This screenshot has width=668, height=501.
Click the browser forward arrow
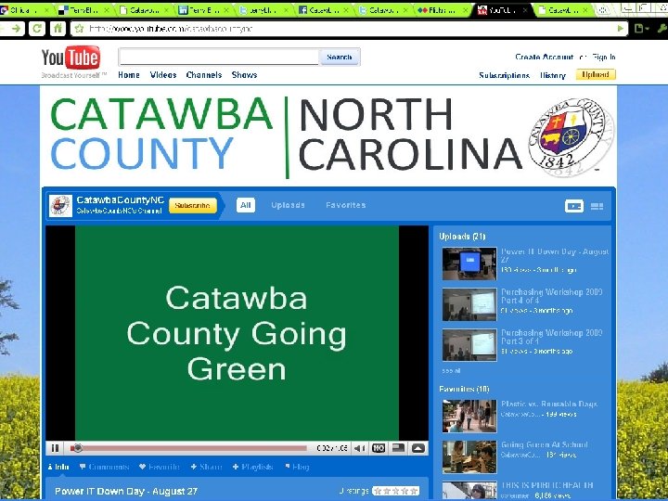click(x=16, y=28)
